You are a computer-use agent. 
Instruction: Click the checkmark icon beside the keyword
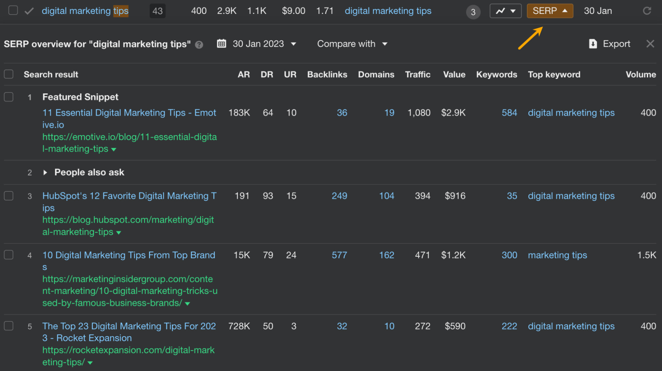[29, 11]
